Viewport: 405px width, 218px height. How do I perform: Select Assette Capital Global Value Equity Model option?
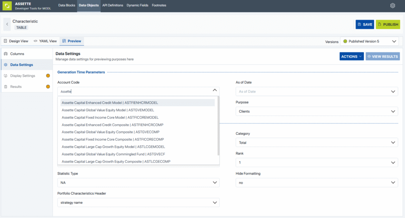point(108,110)
